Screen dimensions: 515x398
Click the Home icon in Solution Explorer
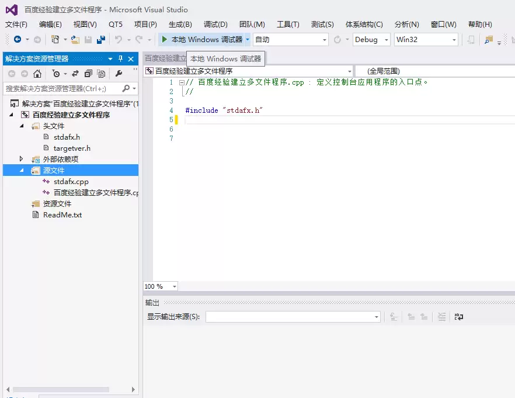(37, 73)
